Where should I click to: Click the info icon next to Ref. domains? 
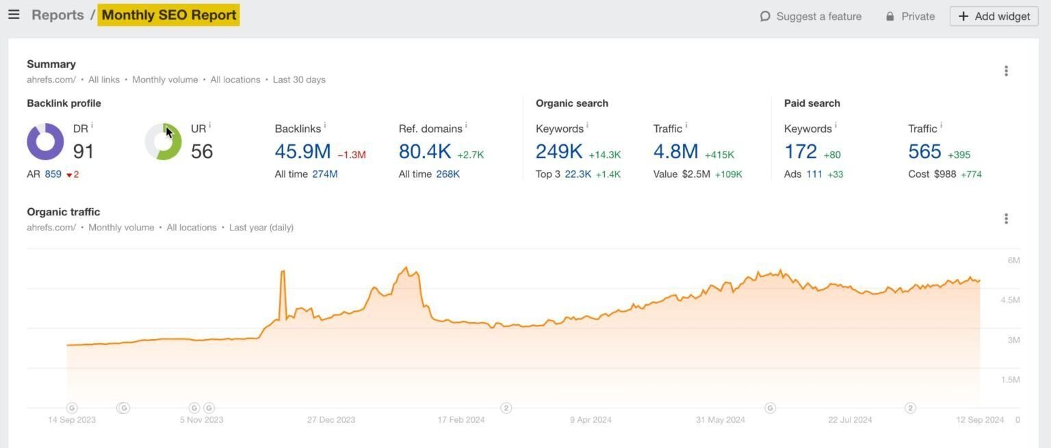coord(466,126)
